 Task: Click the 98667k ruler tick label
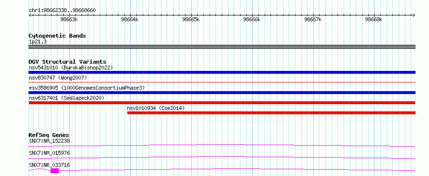313,19
